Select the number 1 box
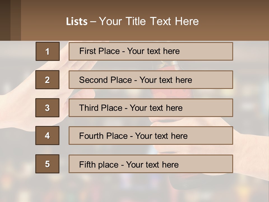Screen dimensions: 269x202 click(x=48, y=51)
